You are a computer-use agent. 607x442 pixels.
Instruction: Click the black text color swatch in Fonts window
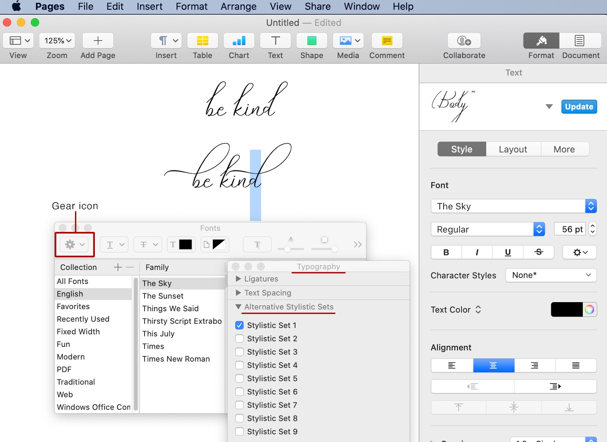185,245
